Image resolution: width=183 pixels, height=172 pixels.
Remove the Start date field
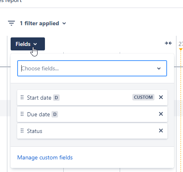click(x=161, y=97)
